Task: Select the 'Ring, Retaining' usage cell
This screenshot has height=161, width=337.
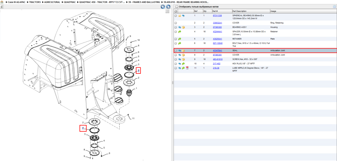Action: [x=277, y=23]
